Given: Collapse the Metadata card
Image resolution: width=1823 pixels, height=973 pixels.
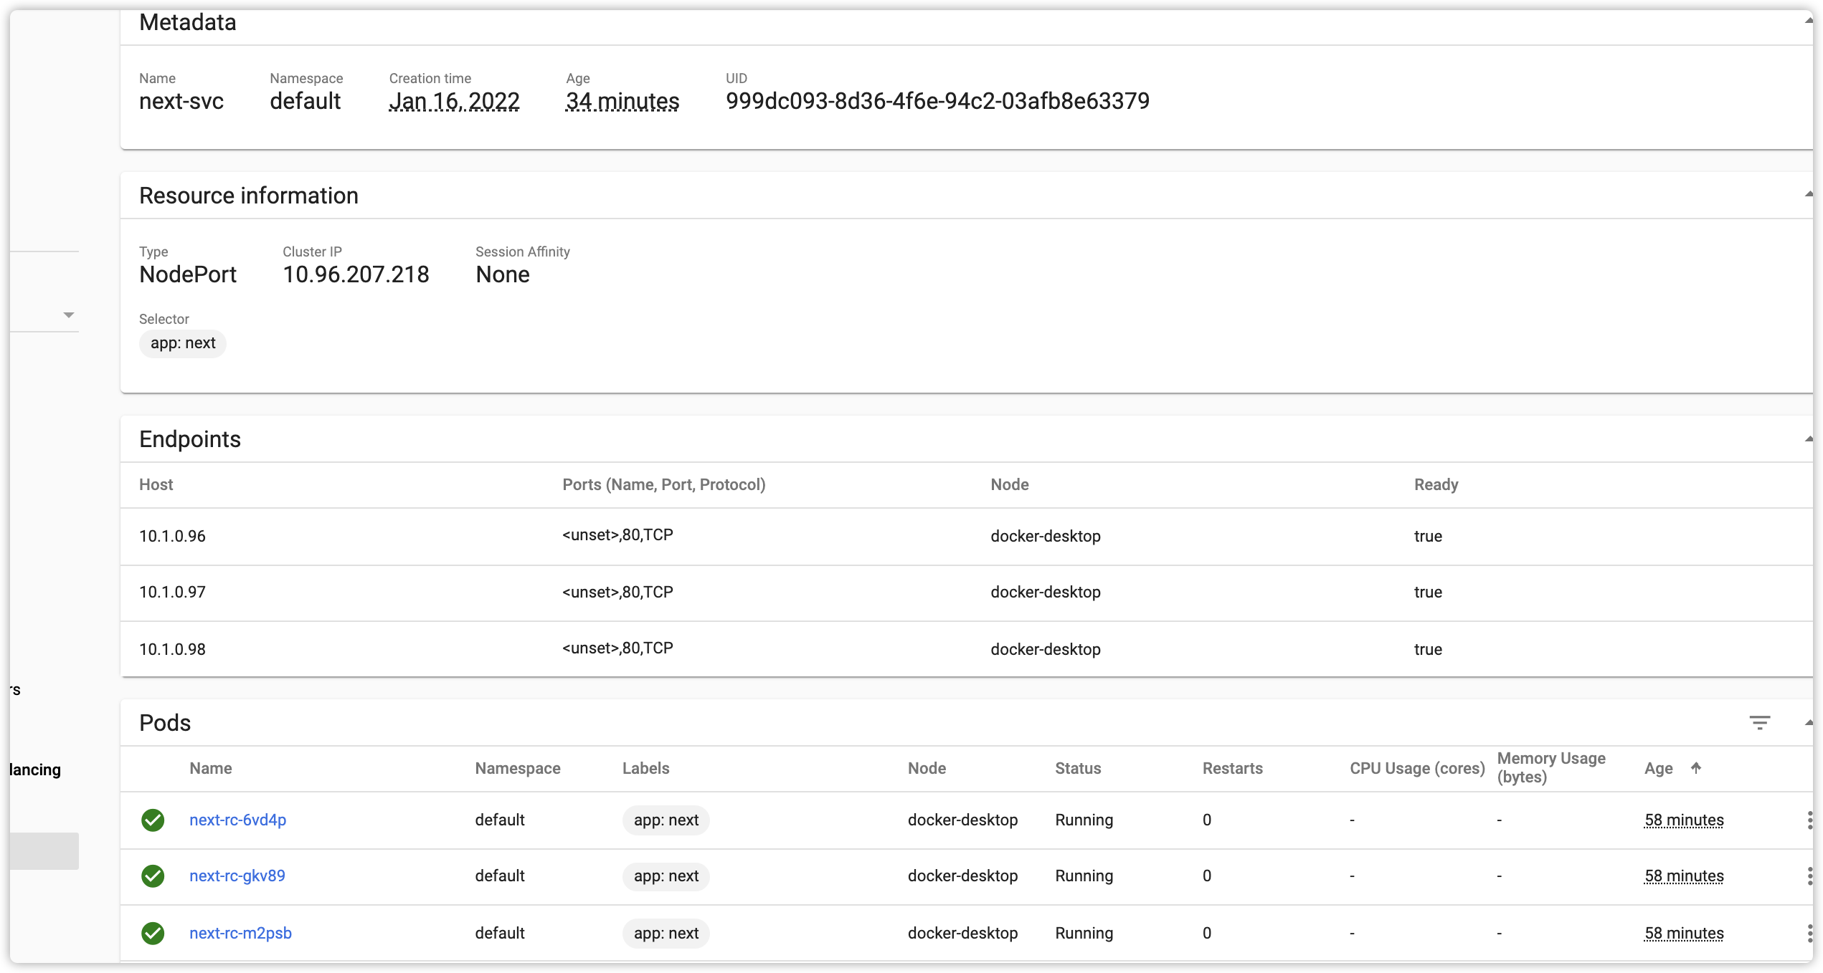Looking at the screenshot, I should point(1808,21).
